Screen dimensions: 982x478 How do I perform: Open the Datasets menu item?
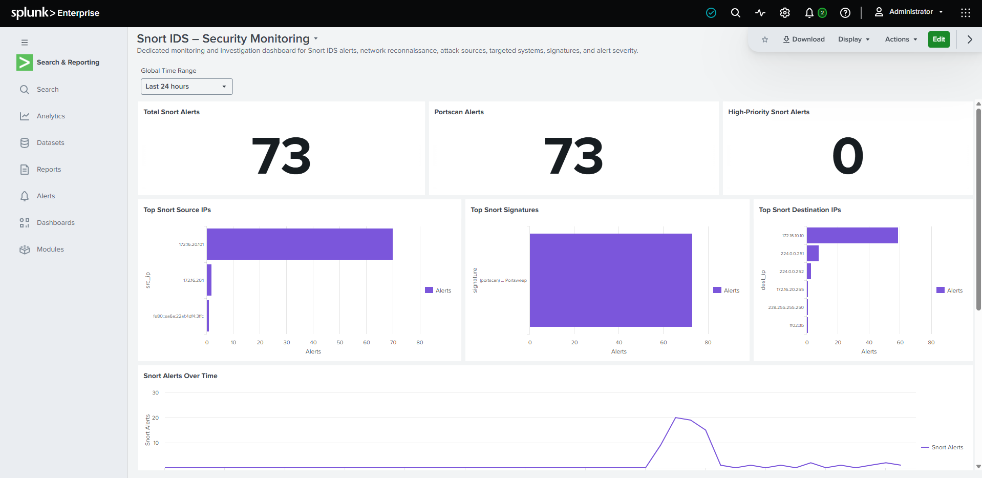(x=51, y=143)
